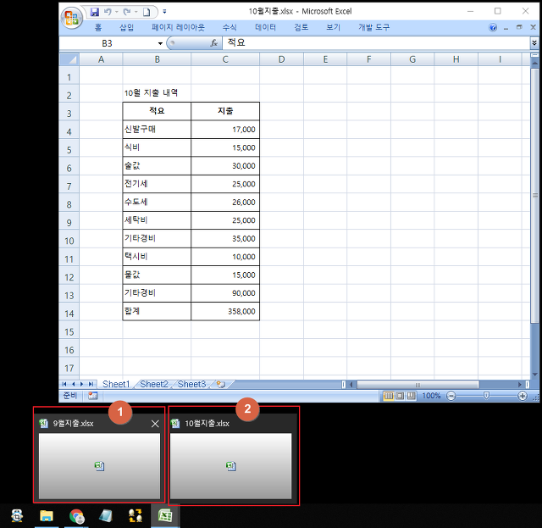Select column C header
542x528 pixels.
tap(225, 59)
